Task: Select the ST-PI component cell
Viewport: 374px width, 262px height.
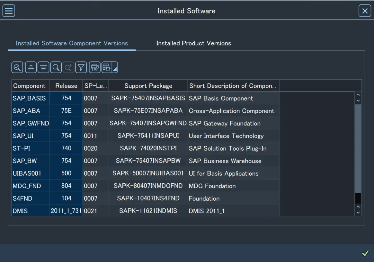Action: pyautogui.click(x=30, y=148)
